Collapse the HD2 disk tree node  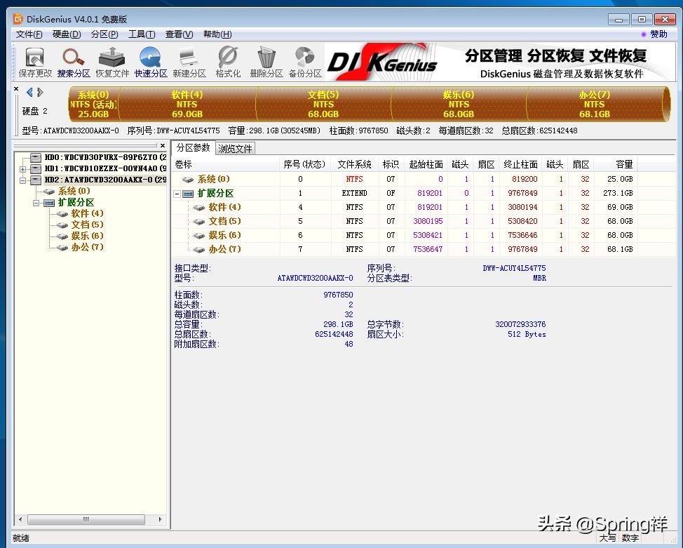[x=21, y=180]
